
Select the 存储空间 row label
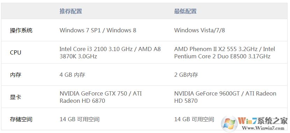coord(21,119)
